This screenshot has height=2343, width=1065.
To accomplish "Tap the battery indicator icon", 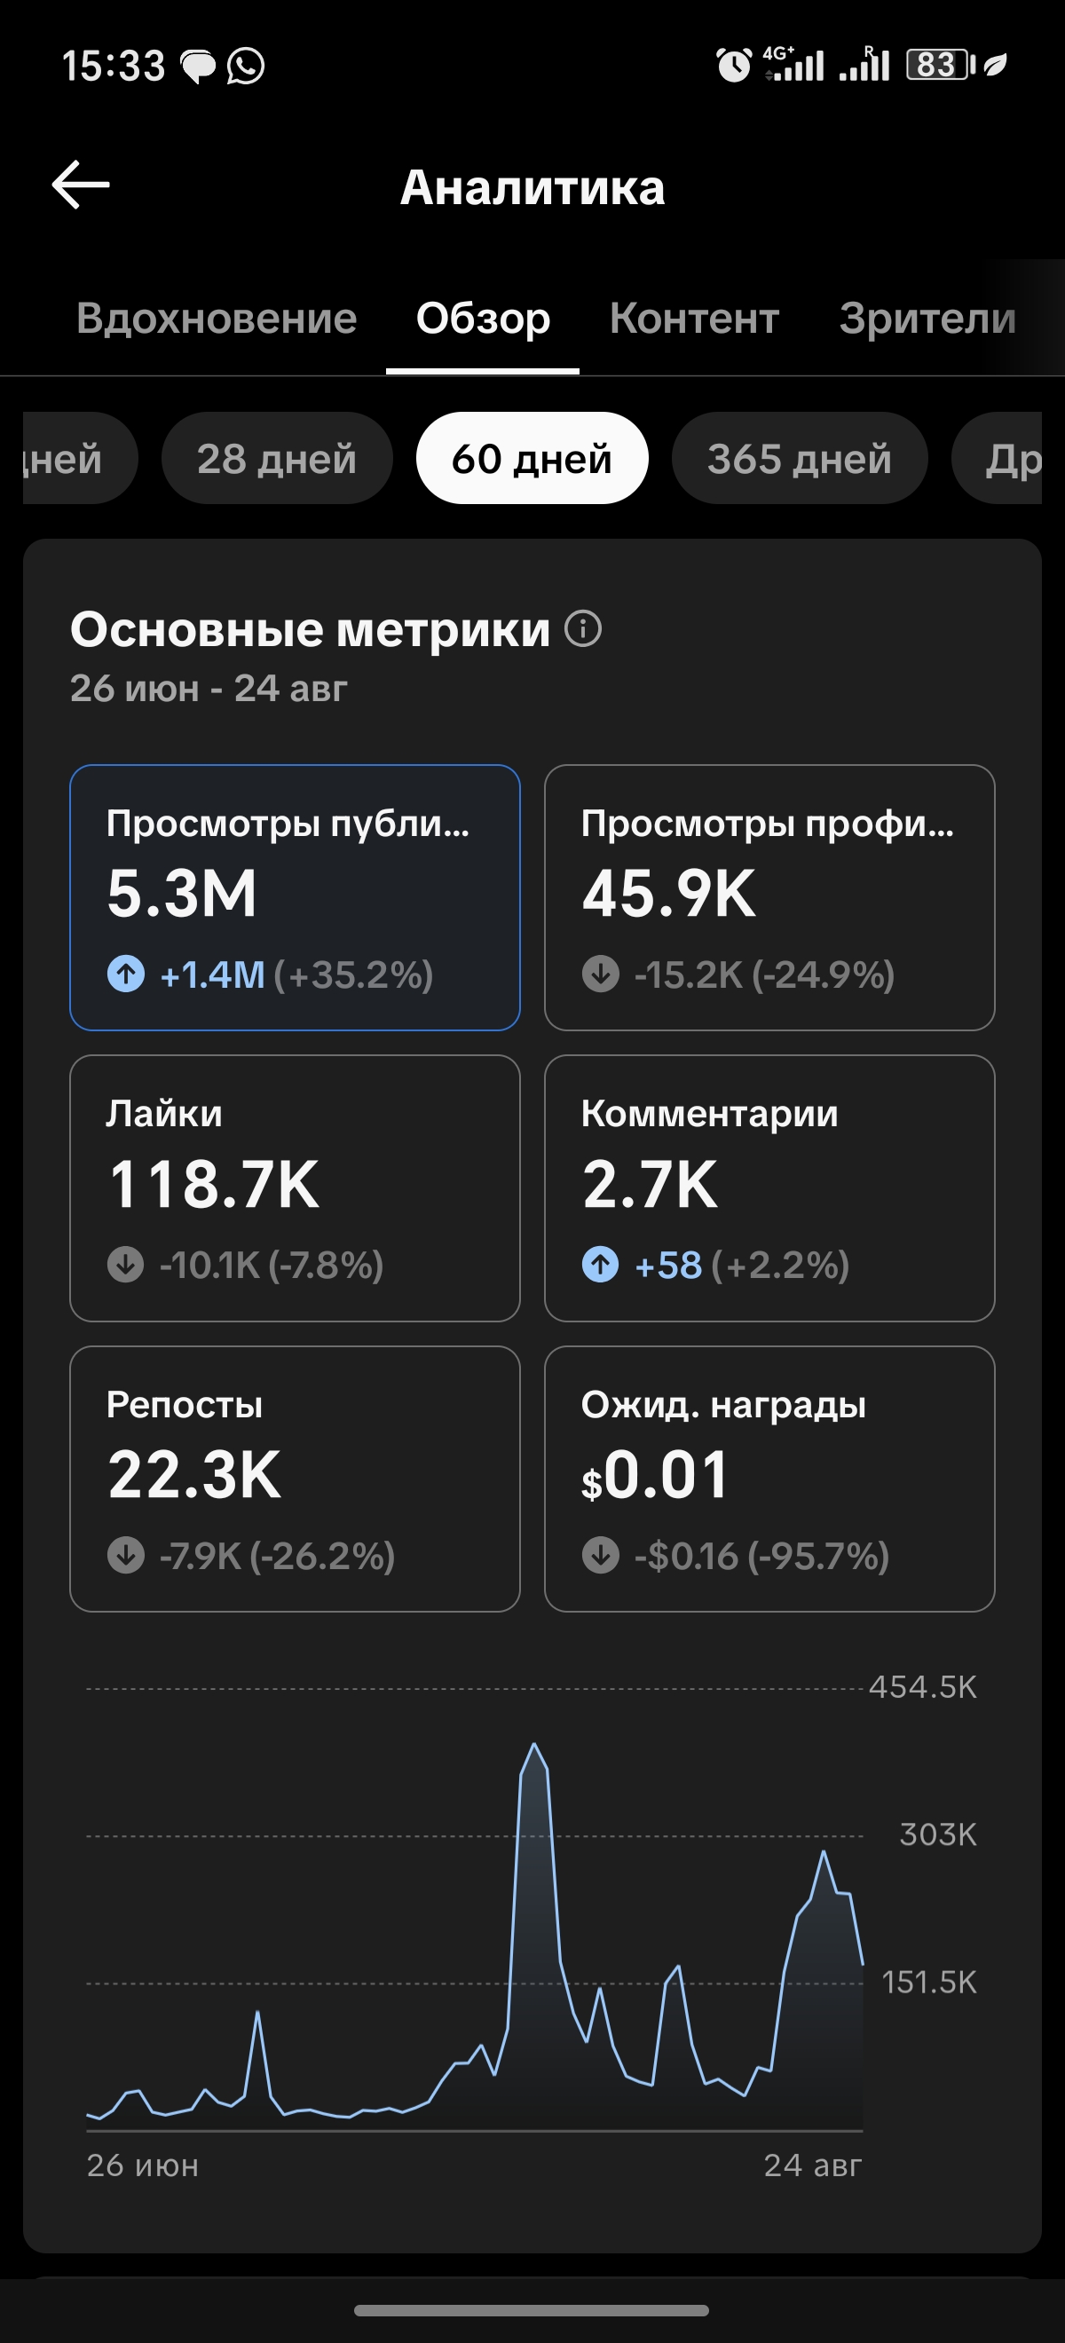I will tap(941, 65).
